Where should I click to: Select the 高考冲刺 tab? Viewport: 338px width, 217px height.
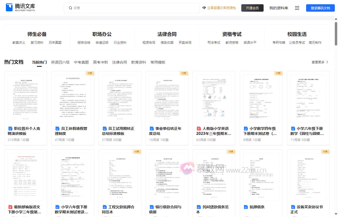pyautogui.click(x=100, y=62)
